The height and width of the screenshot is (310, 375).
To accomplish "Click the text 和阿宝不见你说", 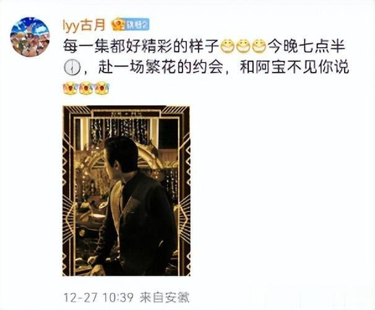I will point(294,68).
